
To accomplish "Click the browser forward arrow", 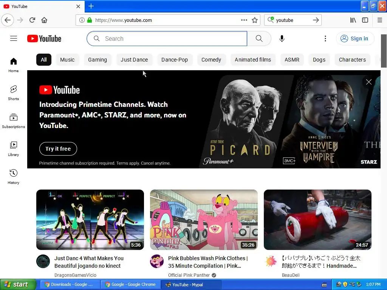I will (x=20, y=20).
